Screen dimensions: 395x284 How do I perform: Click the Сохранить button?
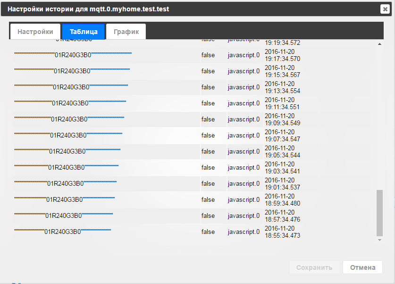point(314,267)
